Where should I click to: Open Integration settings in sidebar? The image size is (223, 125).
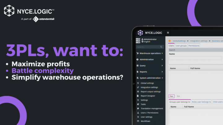coord(149,87)
